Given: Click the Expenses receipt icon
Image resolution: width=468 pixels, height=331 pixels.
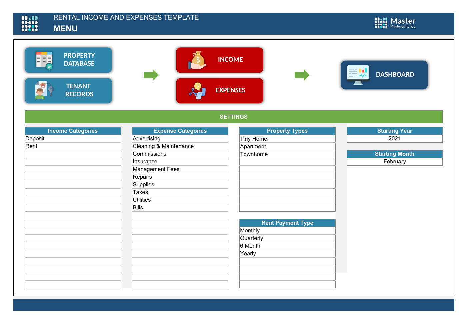Looking at the screenshot, I should point(197,91).
